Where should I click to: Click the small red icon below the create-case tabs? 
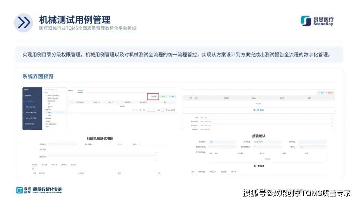click(x=33, y=169)
